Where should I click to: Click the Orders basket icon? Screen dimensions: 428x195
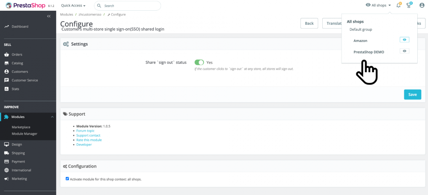[x=6, y=55]
